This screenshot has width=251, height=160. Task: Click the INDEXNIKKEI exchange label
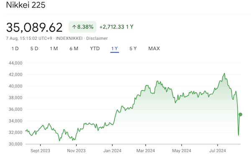pyautogui.click(x=69, y=38)
